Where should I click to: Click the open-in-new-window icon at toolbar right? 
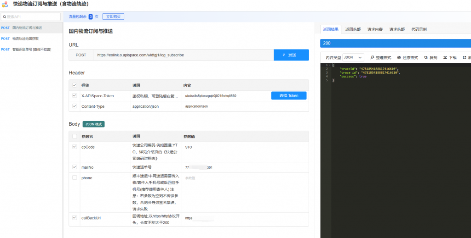coord(465,57)
